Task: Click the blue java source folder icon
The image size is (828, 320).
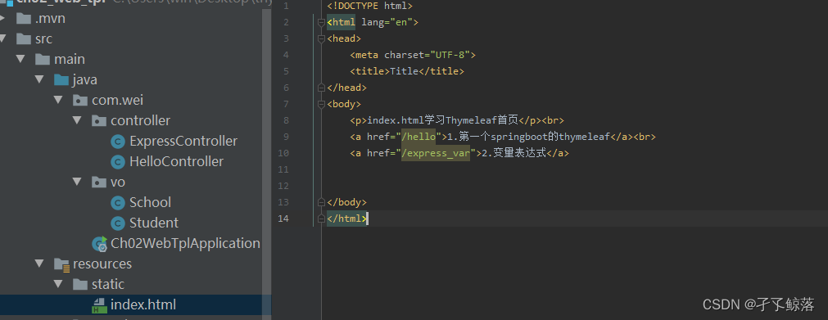Action: pyautogui.click(x=61, y=79)
